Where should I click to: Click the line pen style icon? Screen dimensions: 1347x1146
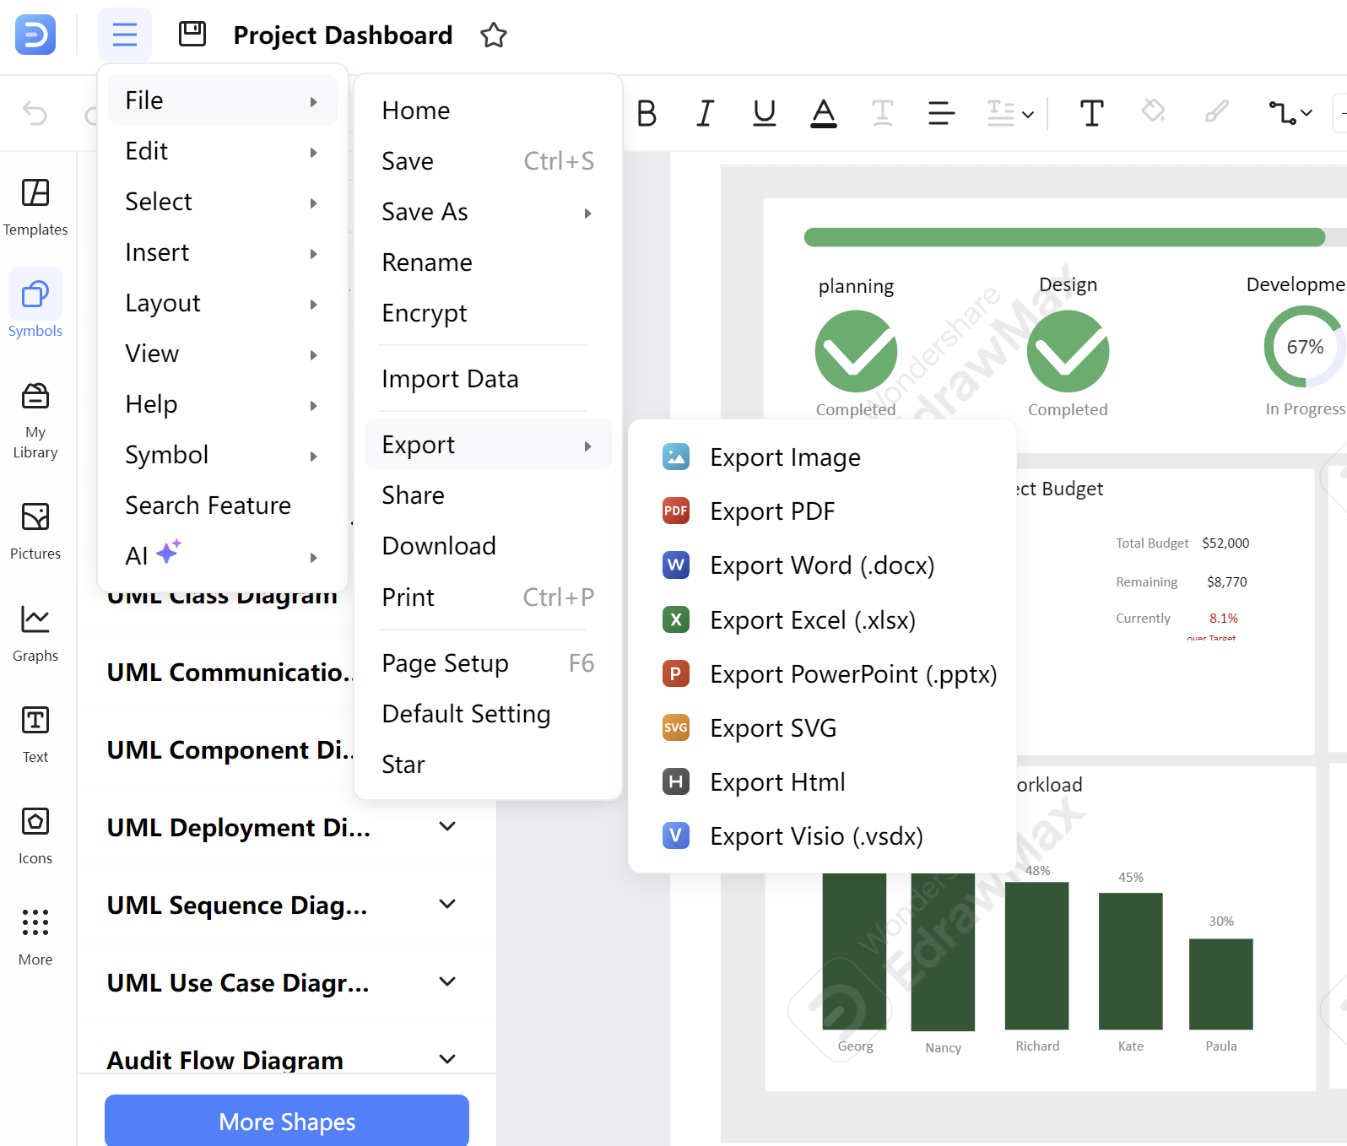tap(1216, 111)
